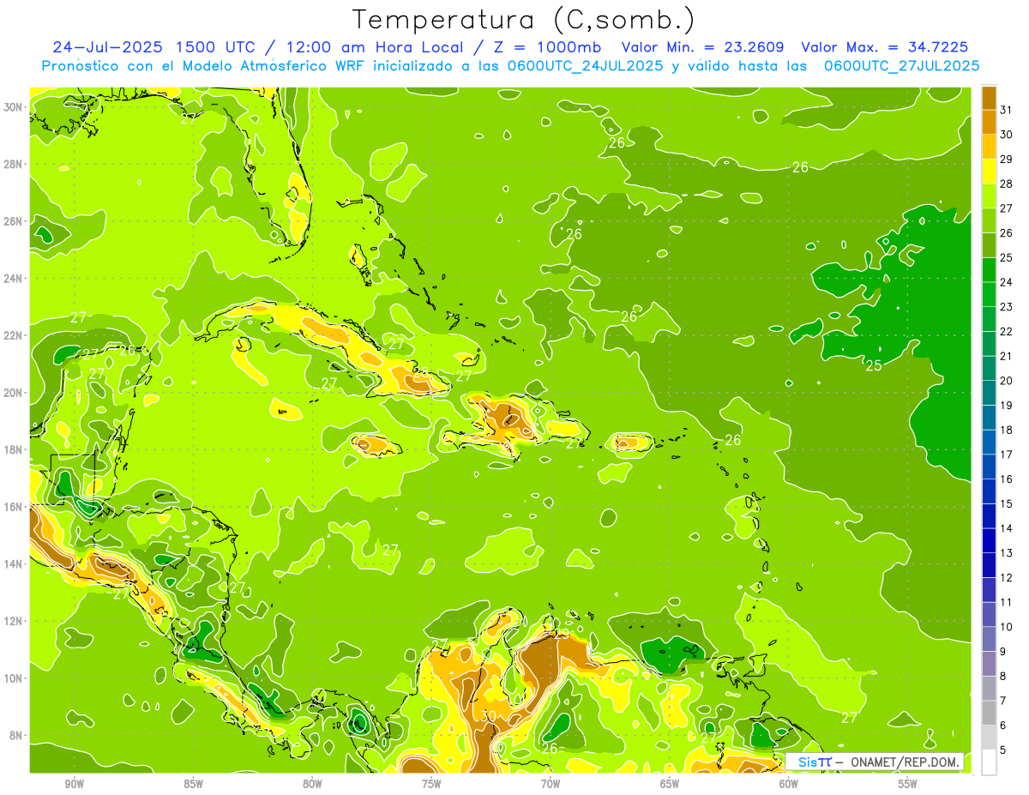Click the color scale label 24
This screenshot has width=1029, height=795.
pos(1007,282)
